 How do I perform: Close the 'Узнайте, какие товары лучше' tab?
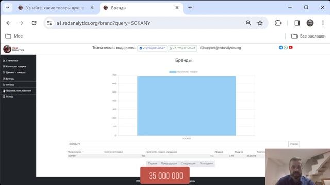coord(92,8)
